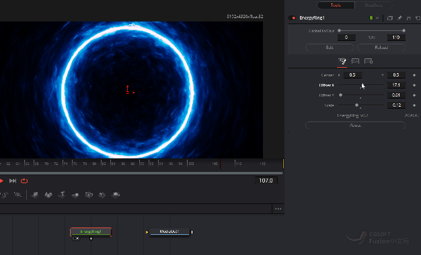Viewport: 421px width, 255px height.
Task: Toggle keyframe diamond for Offset X
Action: (x=414, y=85)
